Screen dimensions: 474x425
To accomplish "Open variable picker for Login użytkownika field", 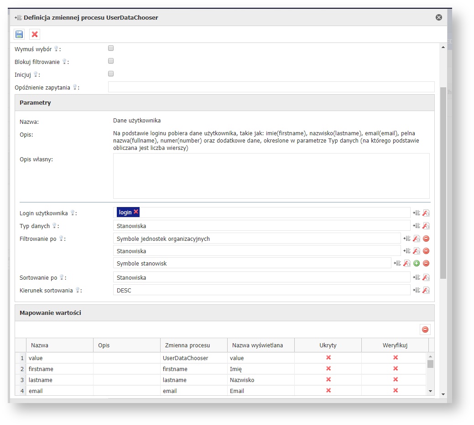I will coord(416,212).
